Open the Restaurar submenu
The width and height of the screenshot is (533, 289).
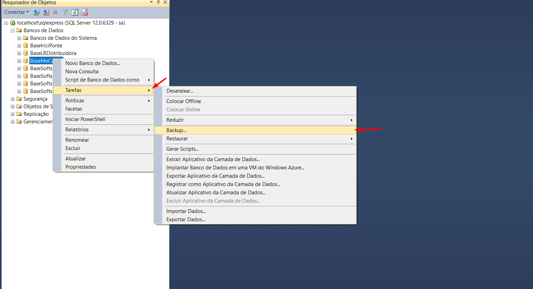point(177,139)
